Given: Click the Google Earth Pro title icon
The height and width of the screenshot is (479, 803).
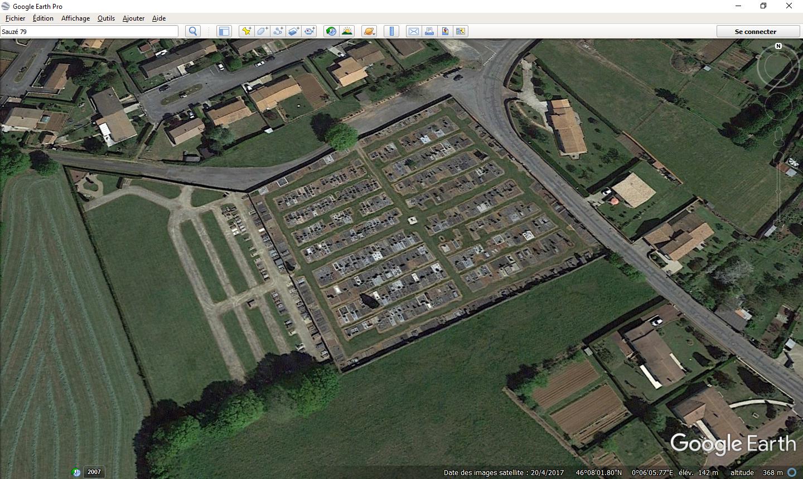Looking at the screenshot, I should (6, 6).
